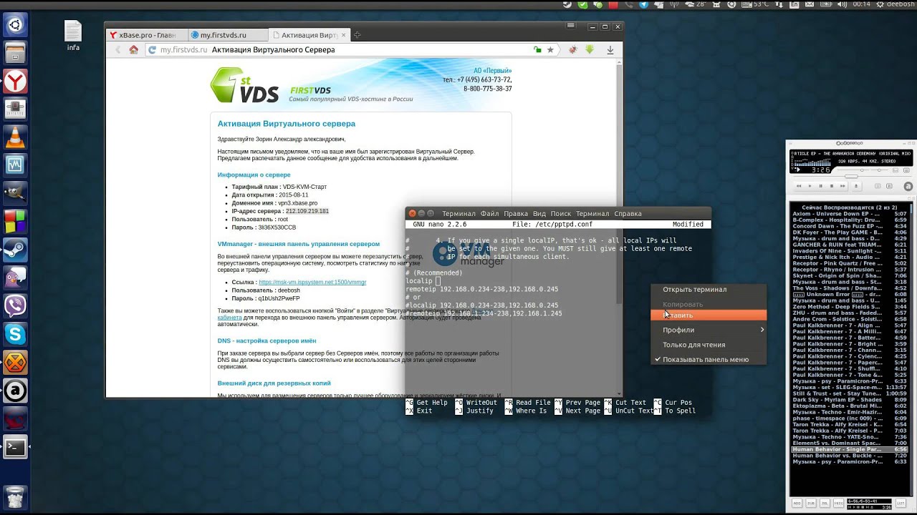Click the Audacious 'a' logo button
The width and height of the screenshot is (917, 515).
tap(908, 186)
